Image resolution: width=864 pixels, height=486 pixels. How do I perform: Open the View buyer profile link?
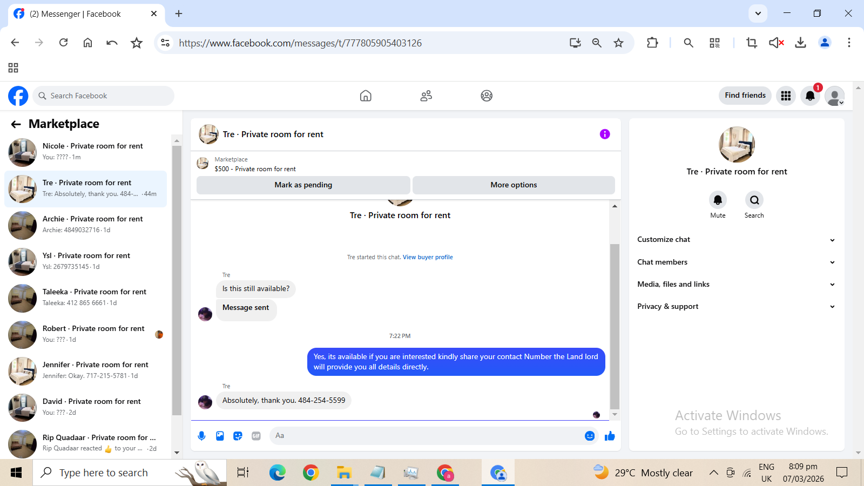click(x=428, y=258)
